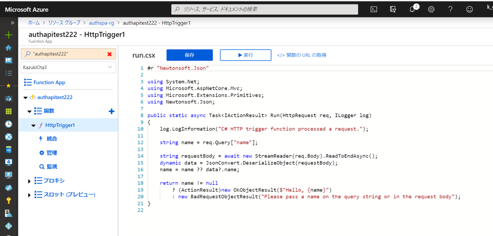Open the Settings gear icon
The height and width of the screenshot is (236, 493).
(431, 9)
